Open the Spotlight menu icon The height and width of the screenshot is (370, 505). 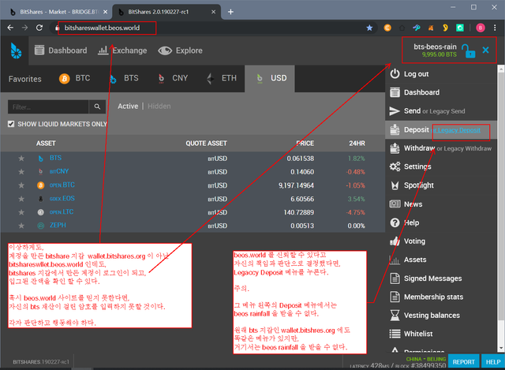(395, 185)
